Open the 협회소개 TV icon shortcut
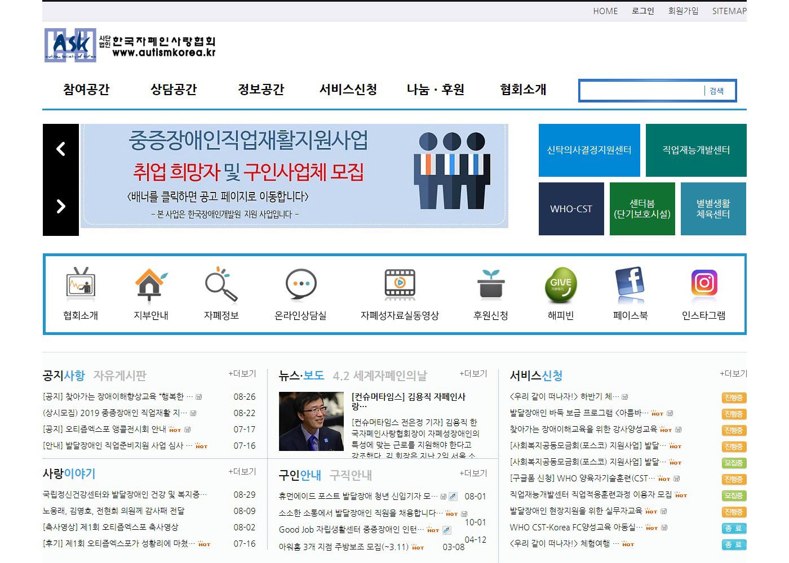Viewport: 789px width, 563px height. [81, 284]
